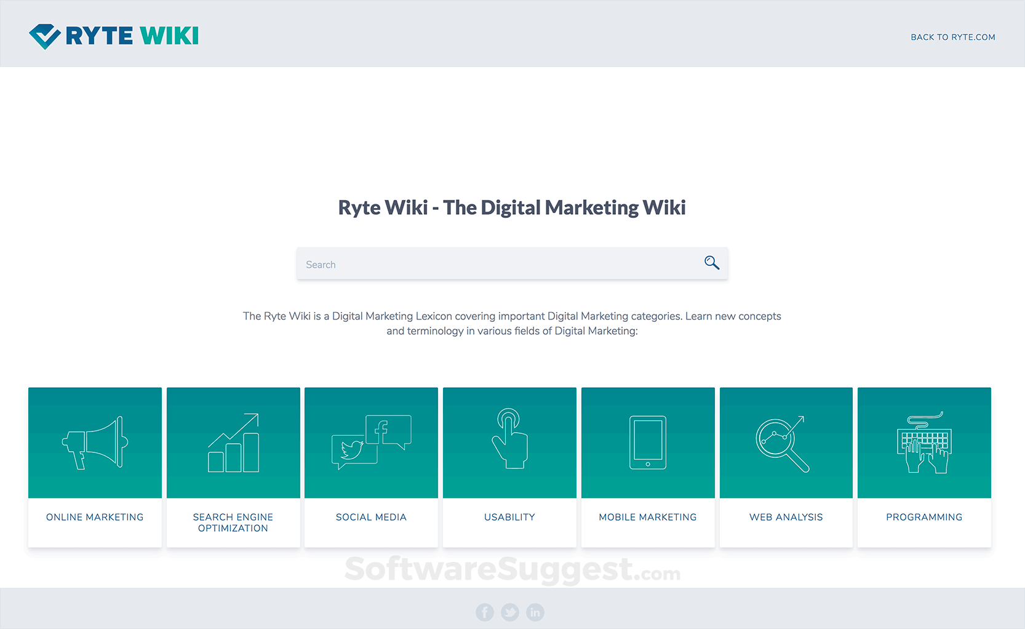
Task: Click the Usability touch-hand icon
Action: [509, 440]
